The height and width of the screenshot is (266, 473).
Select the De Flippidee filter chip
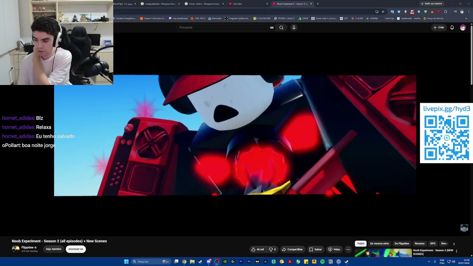402,243
